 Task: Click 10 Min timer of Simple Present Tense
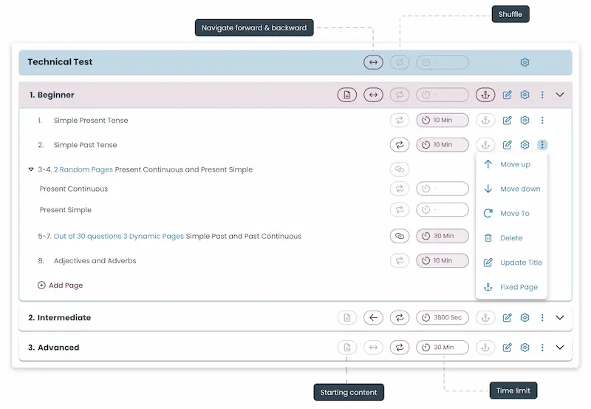click(x=443, y=120)
